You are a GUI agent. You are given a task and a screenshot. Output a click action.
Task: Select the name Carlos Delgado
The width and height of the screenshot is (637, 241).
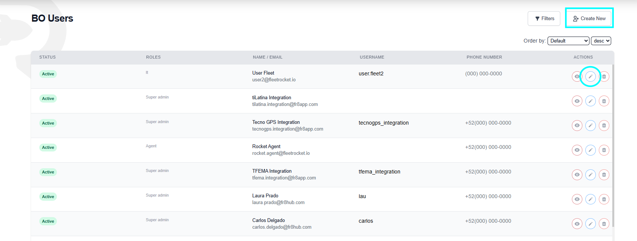(x=268, y=220)
